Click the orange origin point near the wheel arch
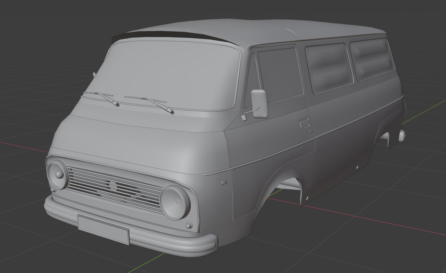This screenshot has width=446, height=273. pyautogui.click(x=266, y=198)
